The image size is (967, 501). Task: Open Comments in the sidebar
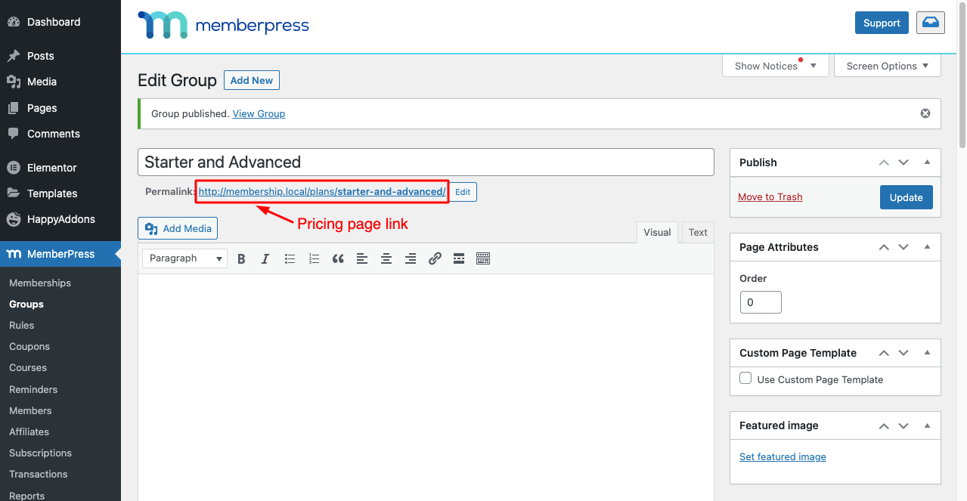pyautogui.click(x=60, y=134)
